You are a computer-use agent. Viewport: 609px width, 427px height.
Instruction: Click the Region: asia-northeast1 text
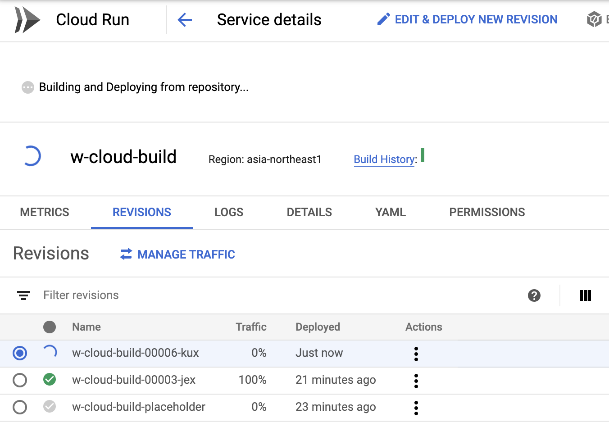[x=265, y=159]
